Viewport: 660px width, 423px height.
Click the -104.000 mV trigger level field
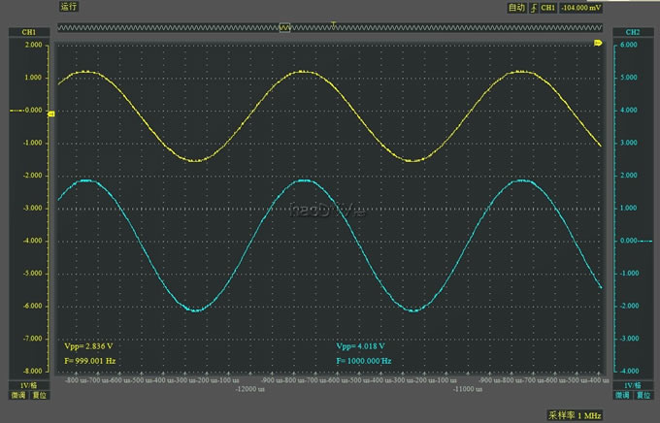(x=580, y=7)
